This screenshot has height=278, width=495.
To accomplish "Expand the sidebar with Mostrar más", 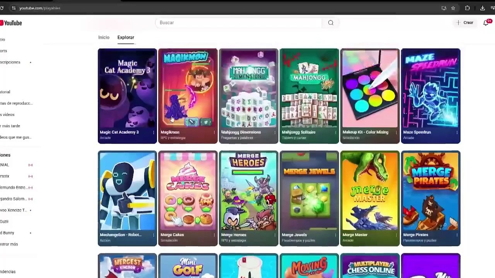I will coord(9,244).
